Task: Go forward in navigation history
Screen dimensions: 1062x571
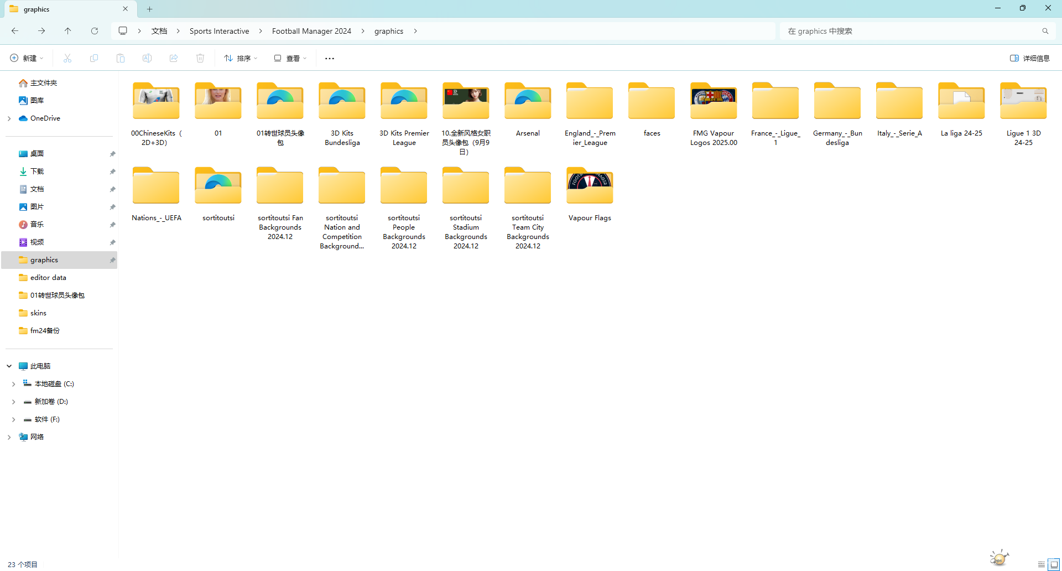Action: [41, 31]
